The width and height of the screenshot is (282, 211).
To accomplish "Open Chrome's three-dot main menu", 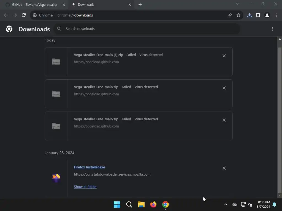I will [x=276, y=15].
